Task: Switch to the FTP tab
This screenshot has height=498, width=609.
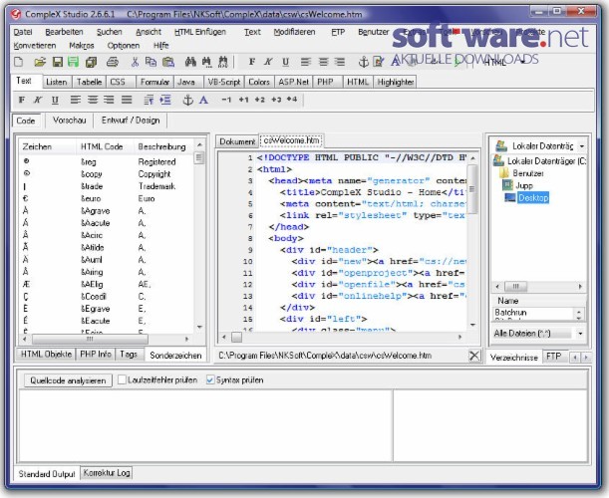Action: click(553, 357)
